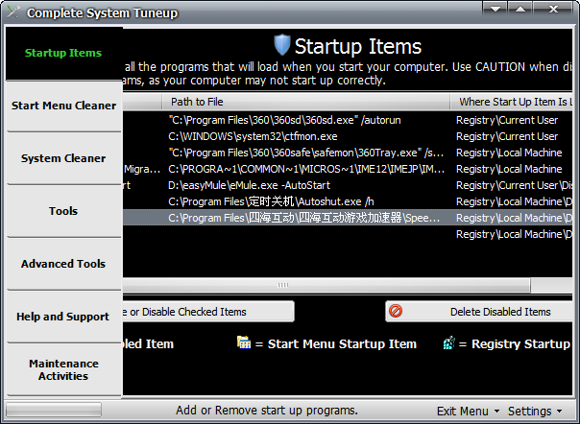Open Help and Support
The width and height of the screenshot is (580, 424).
click(x=63, y=317)
